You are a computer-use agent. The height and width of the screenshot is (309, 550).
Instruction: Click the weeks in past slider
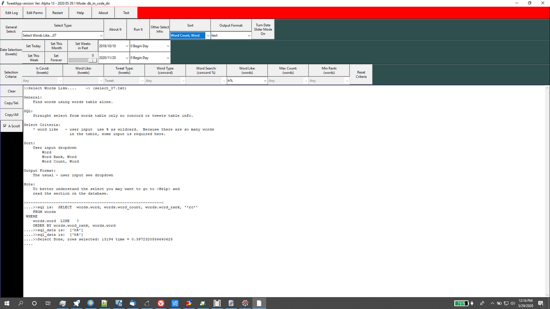(x=82, y=60)
